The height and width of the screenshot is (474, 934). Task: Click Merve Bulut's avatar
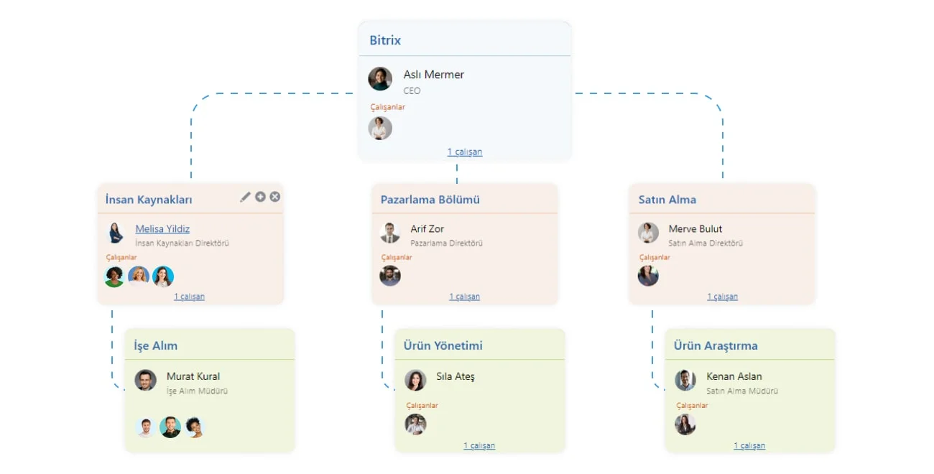coord(648,233)
